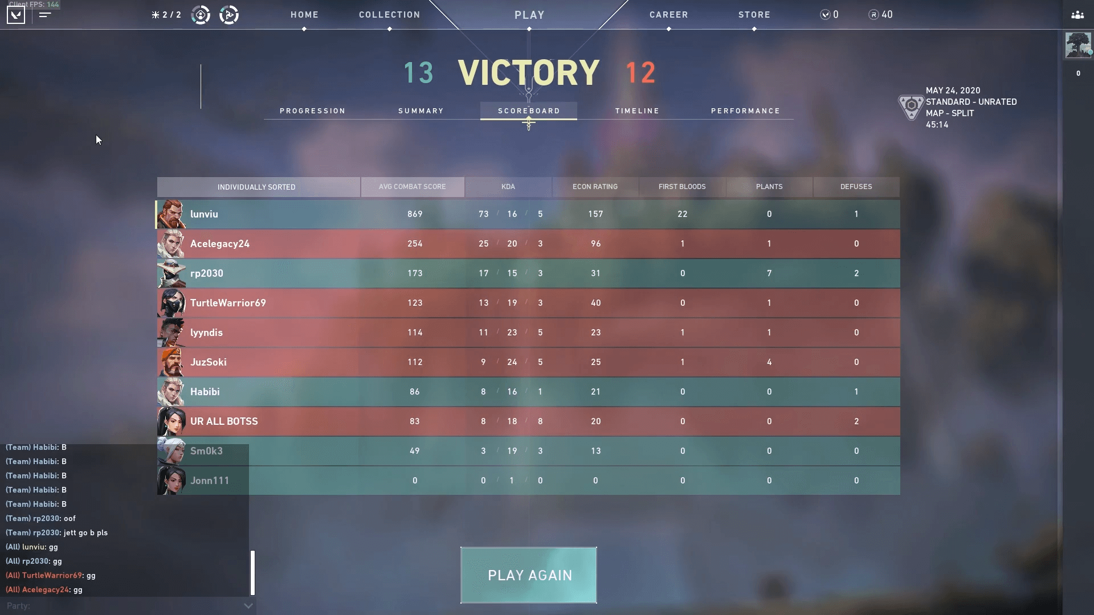Toggle the AVG COMBAT SCORE column sort
1094x615 pixels.
point(412,186)
